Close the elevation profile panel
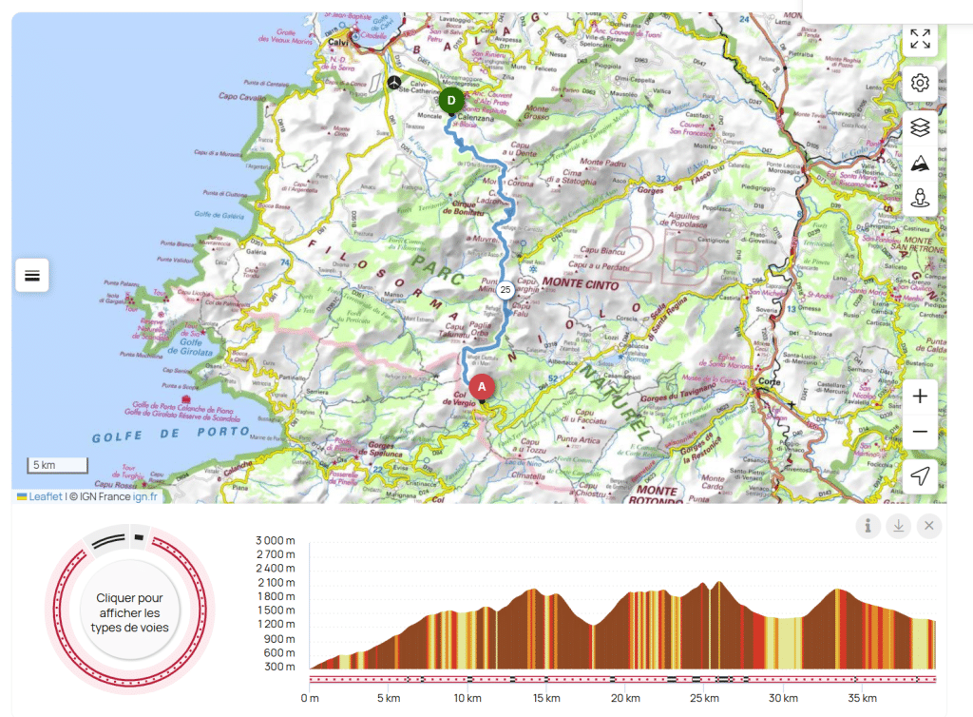 929,526
